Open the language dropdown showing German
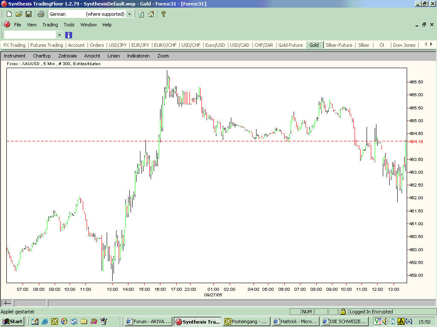 pos(129,14)
